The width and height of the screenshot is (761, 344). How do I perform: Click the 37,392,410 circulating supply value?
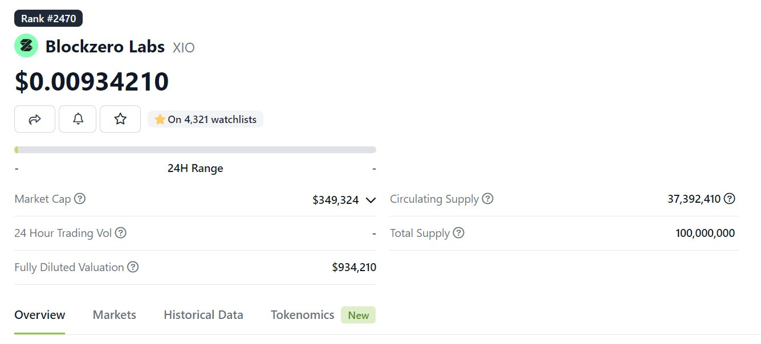[x=694, y=199]
